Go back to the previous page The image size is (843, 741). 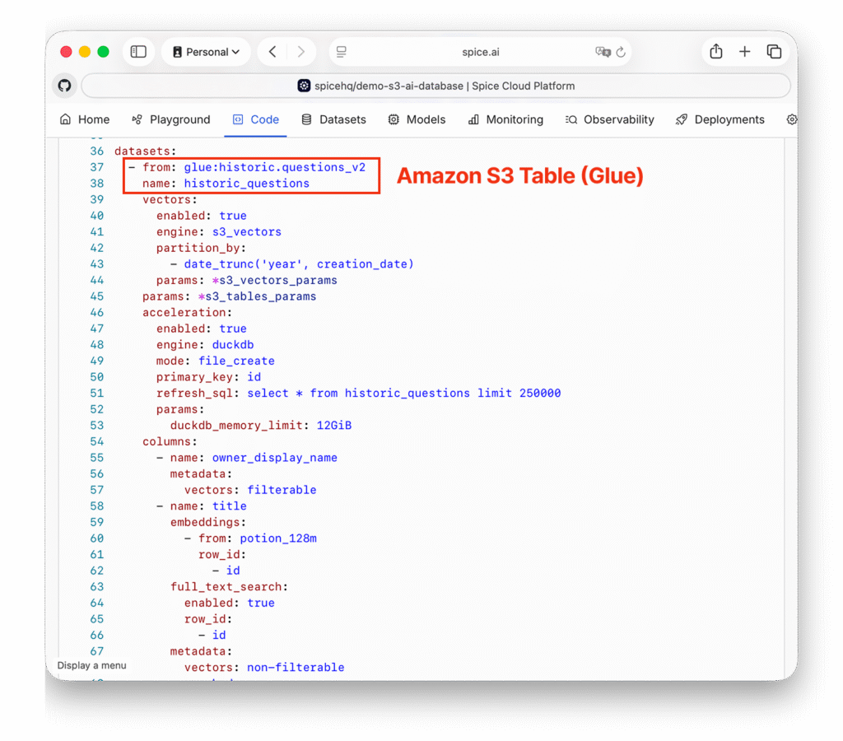tap(272, 52)
